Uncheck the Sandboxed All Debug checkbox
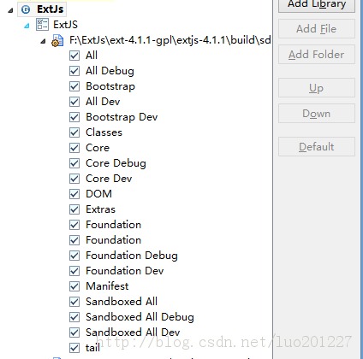 74,317
